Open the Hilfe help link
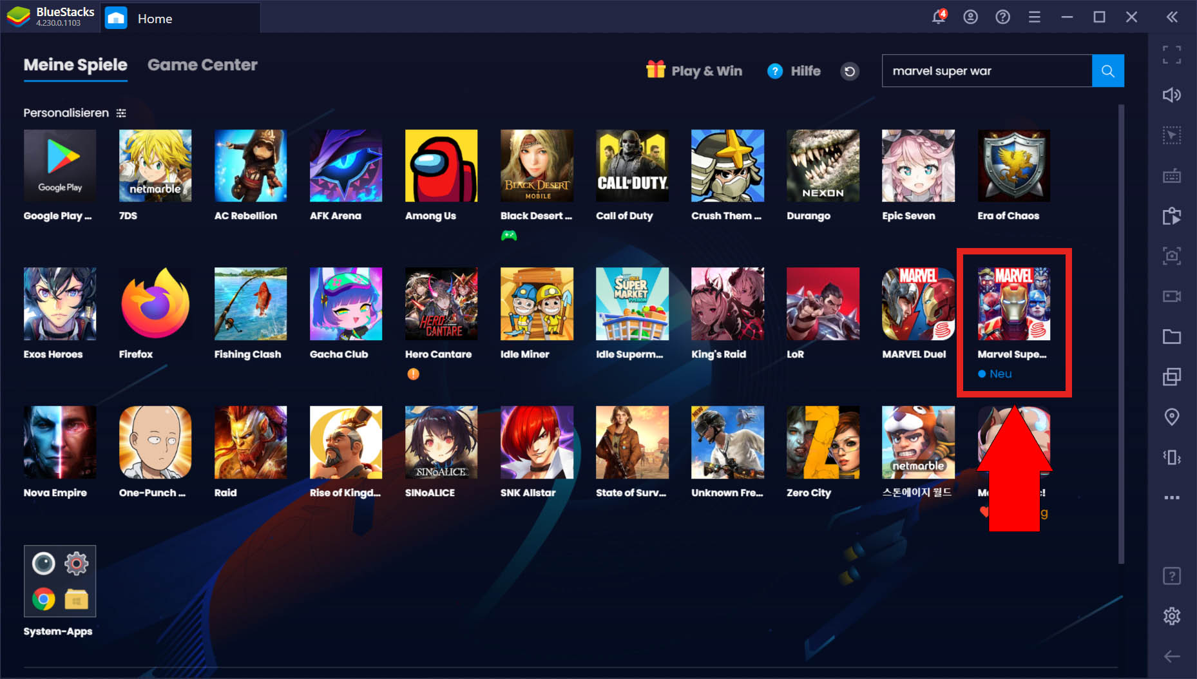The image size is (1197, 679). pyautogui.click(x=794, y=71)
